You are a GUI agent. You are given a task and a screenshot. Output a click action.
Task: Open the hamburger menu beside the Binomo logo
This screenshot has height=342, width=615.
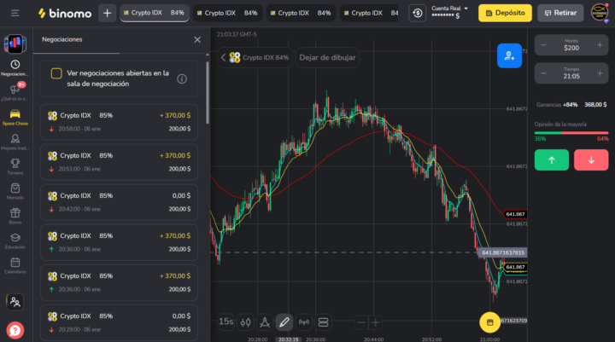pos(15,13)
